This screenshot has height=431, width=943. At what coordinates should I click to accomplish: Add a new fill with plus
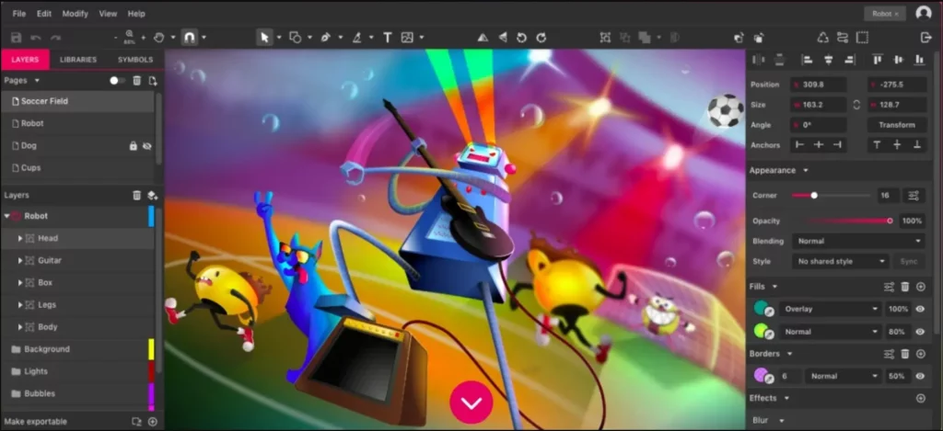point(920,287)
